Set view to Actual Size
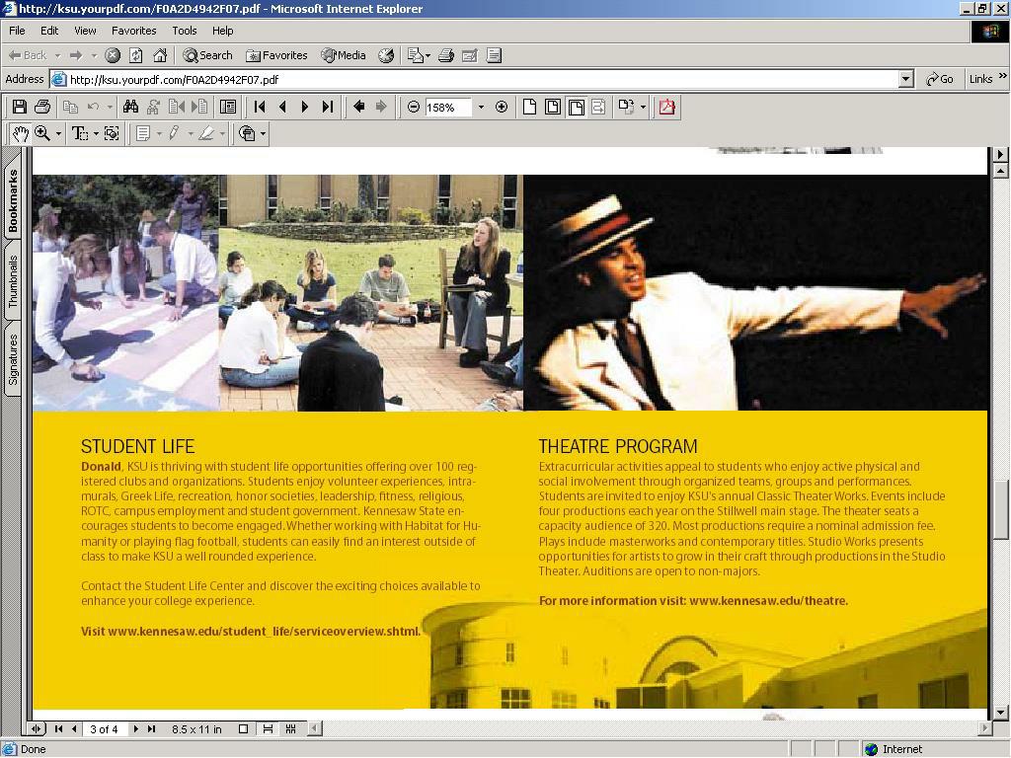Image resolution: width=1011 pixels, height=758 pixels. click(x=529, y=107)
